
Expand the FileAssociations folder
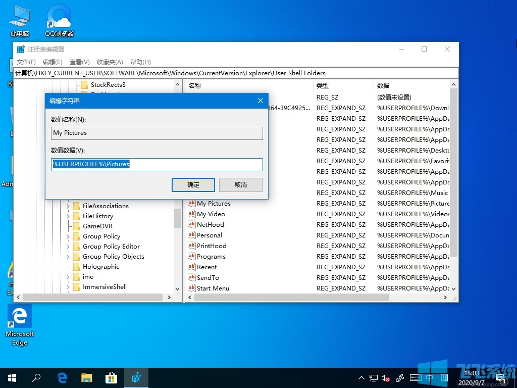point(69,206)
